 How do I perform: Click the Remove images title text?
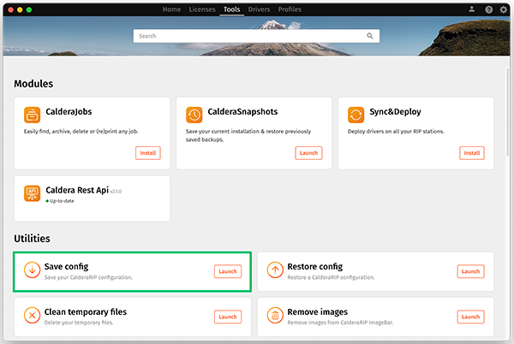(x=317, y=312)
